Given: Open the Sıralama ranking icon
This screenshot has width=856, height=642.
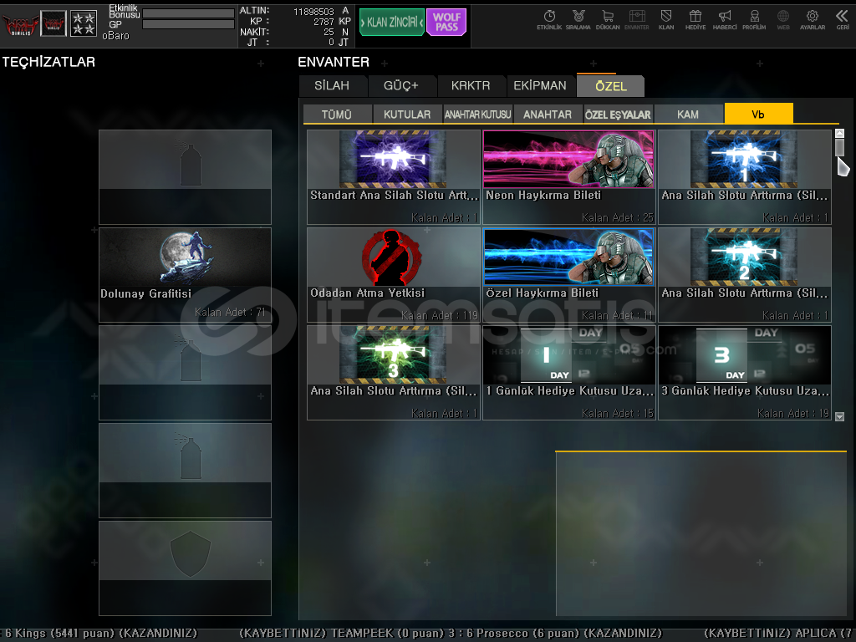Looking at the screenshot, I should 578,20.
